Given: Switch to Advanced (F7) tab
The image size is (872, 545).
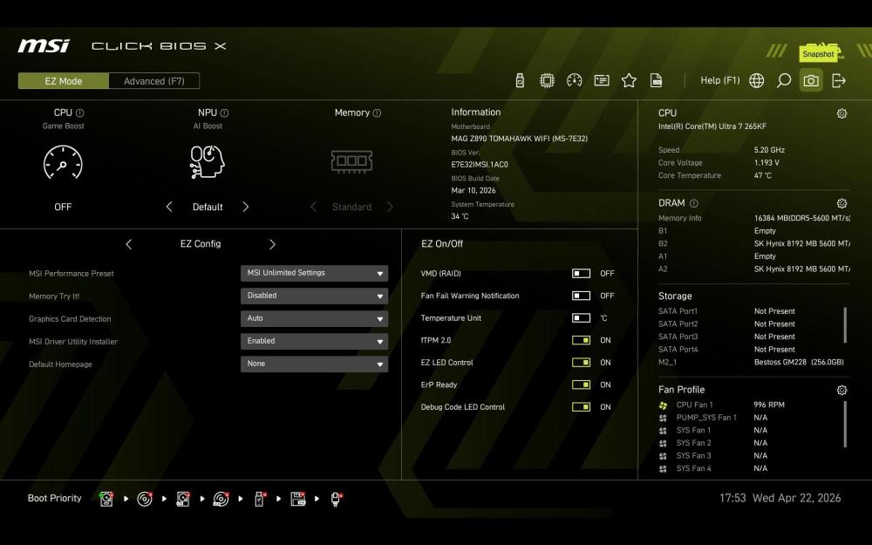Looking at the screenshot, I should 154,81.
